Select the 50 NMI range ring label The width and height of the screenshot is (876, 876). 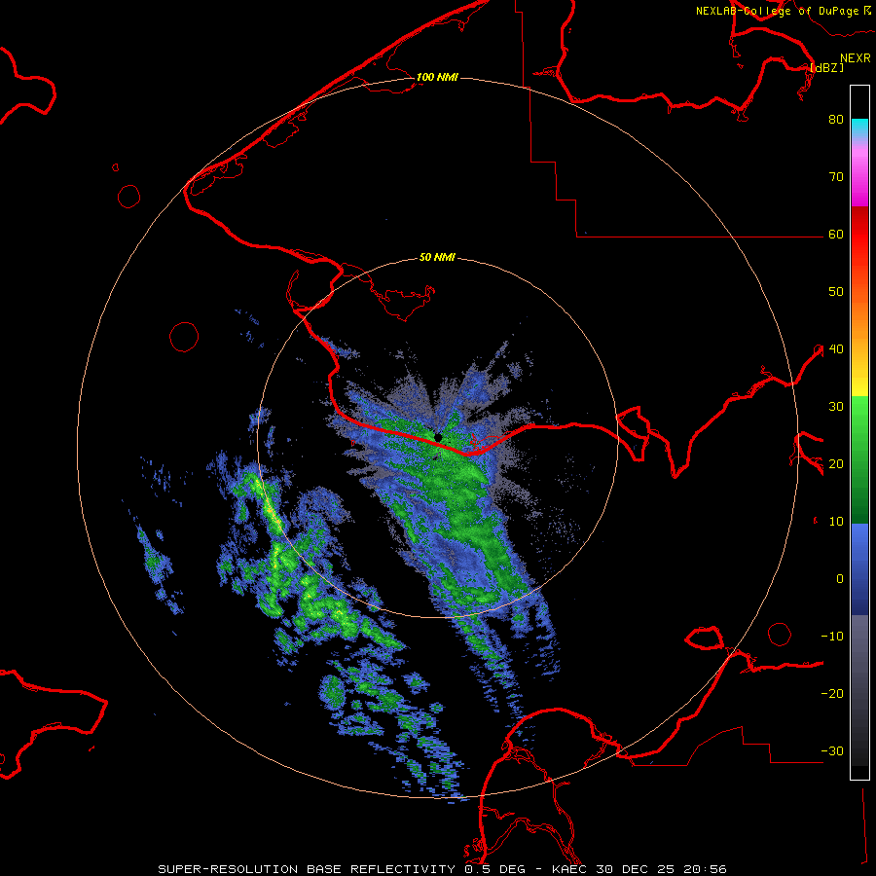tap(437, 258)
